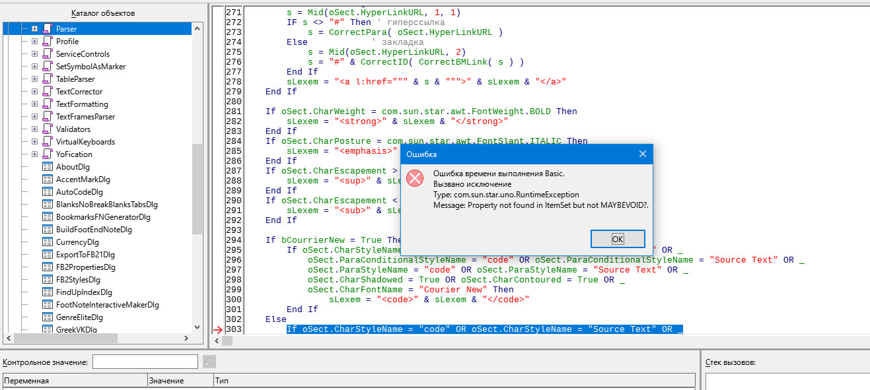
Task: Click the GenreEliteDlg dialog icon
Action: (47, 317)
